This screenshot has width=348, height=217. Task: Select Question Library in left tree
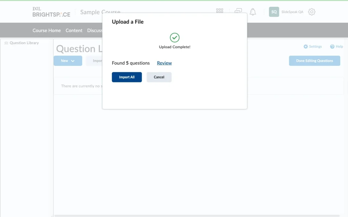24,43
